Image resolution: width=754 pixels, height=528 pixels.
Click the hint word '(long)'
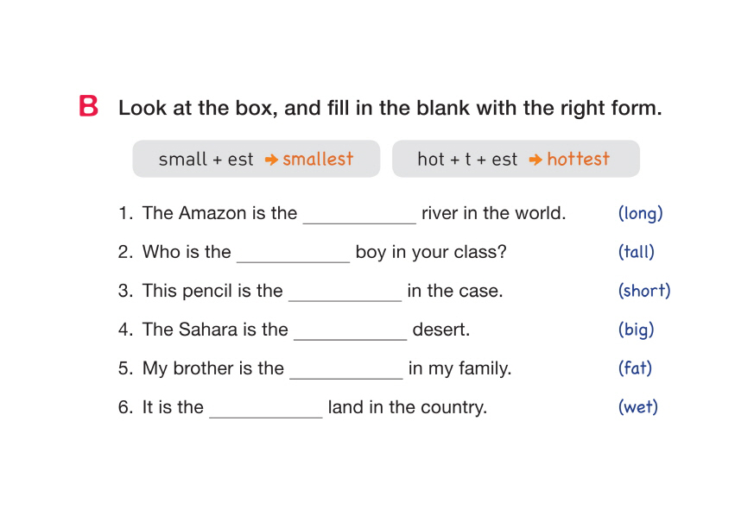point(640,213)
